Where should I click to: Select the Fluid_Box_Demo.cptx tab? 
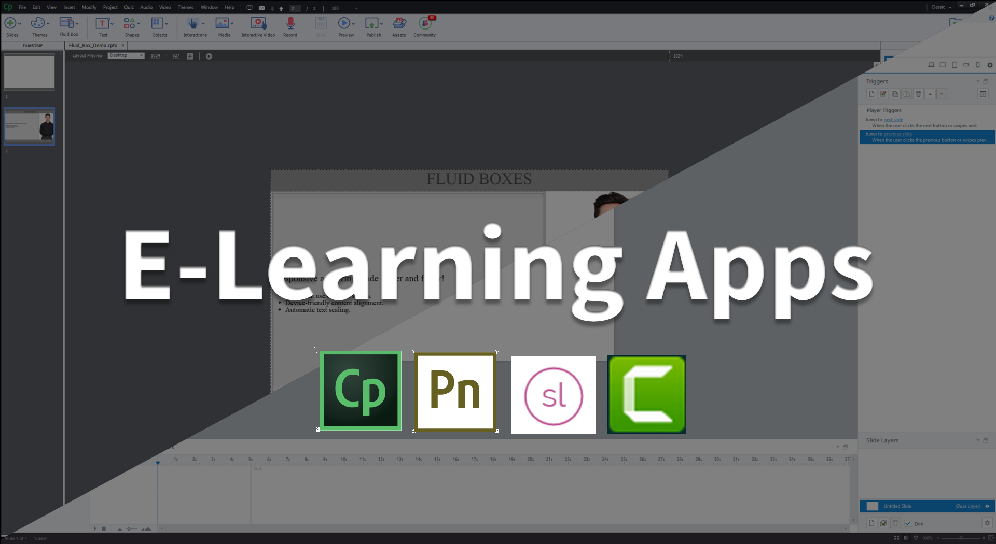pos(96,46)
